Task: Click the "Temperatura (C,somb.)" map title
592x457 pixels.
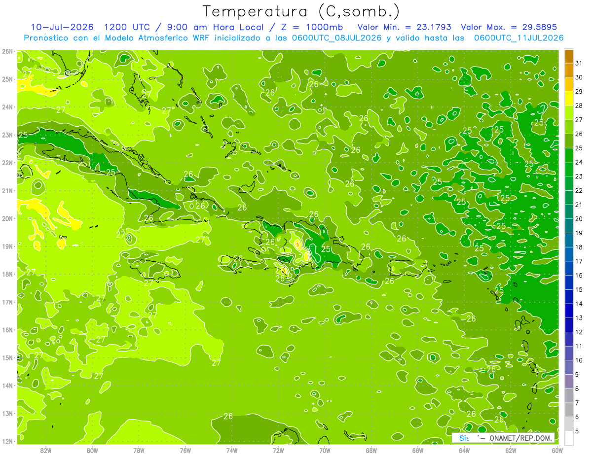Action: pos(301,11)
